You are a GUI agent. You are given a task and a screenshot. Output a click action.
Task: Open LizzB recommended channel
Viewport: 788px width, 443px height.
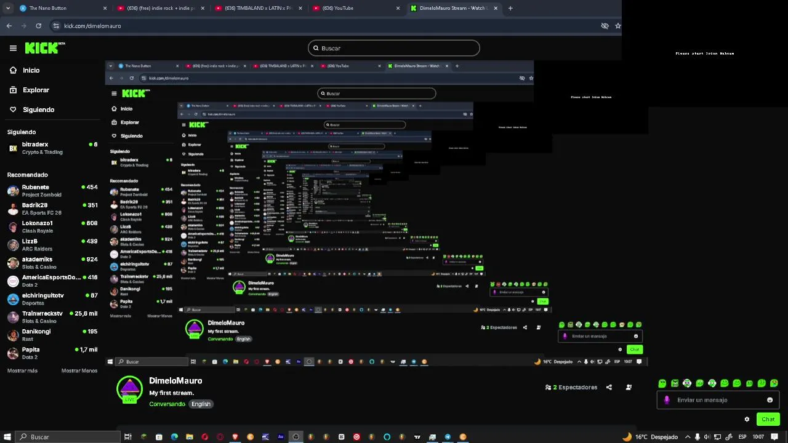click(x=52, y=245)
